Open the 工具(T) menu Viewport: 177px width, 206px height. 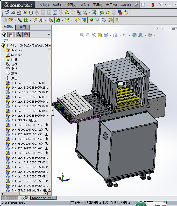pyautogui.click(x=97, y=5)
